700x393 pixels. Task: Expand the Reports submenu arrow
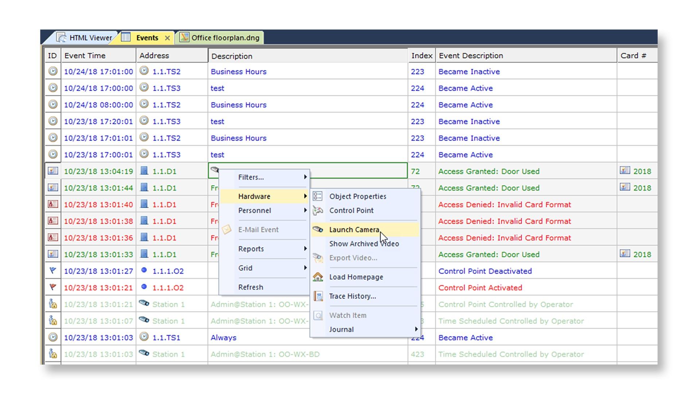(x=305, y=249)
